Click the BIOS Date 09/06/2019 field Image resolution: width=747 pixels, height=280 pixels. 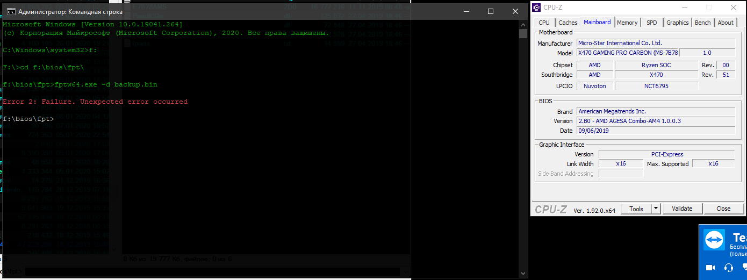[656, 131]
